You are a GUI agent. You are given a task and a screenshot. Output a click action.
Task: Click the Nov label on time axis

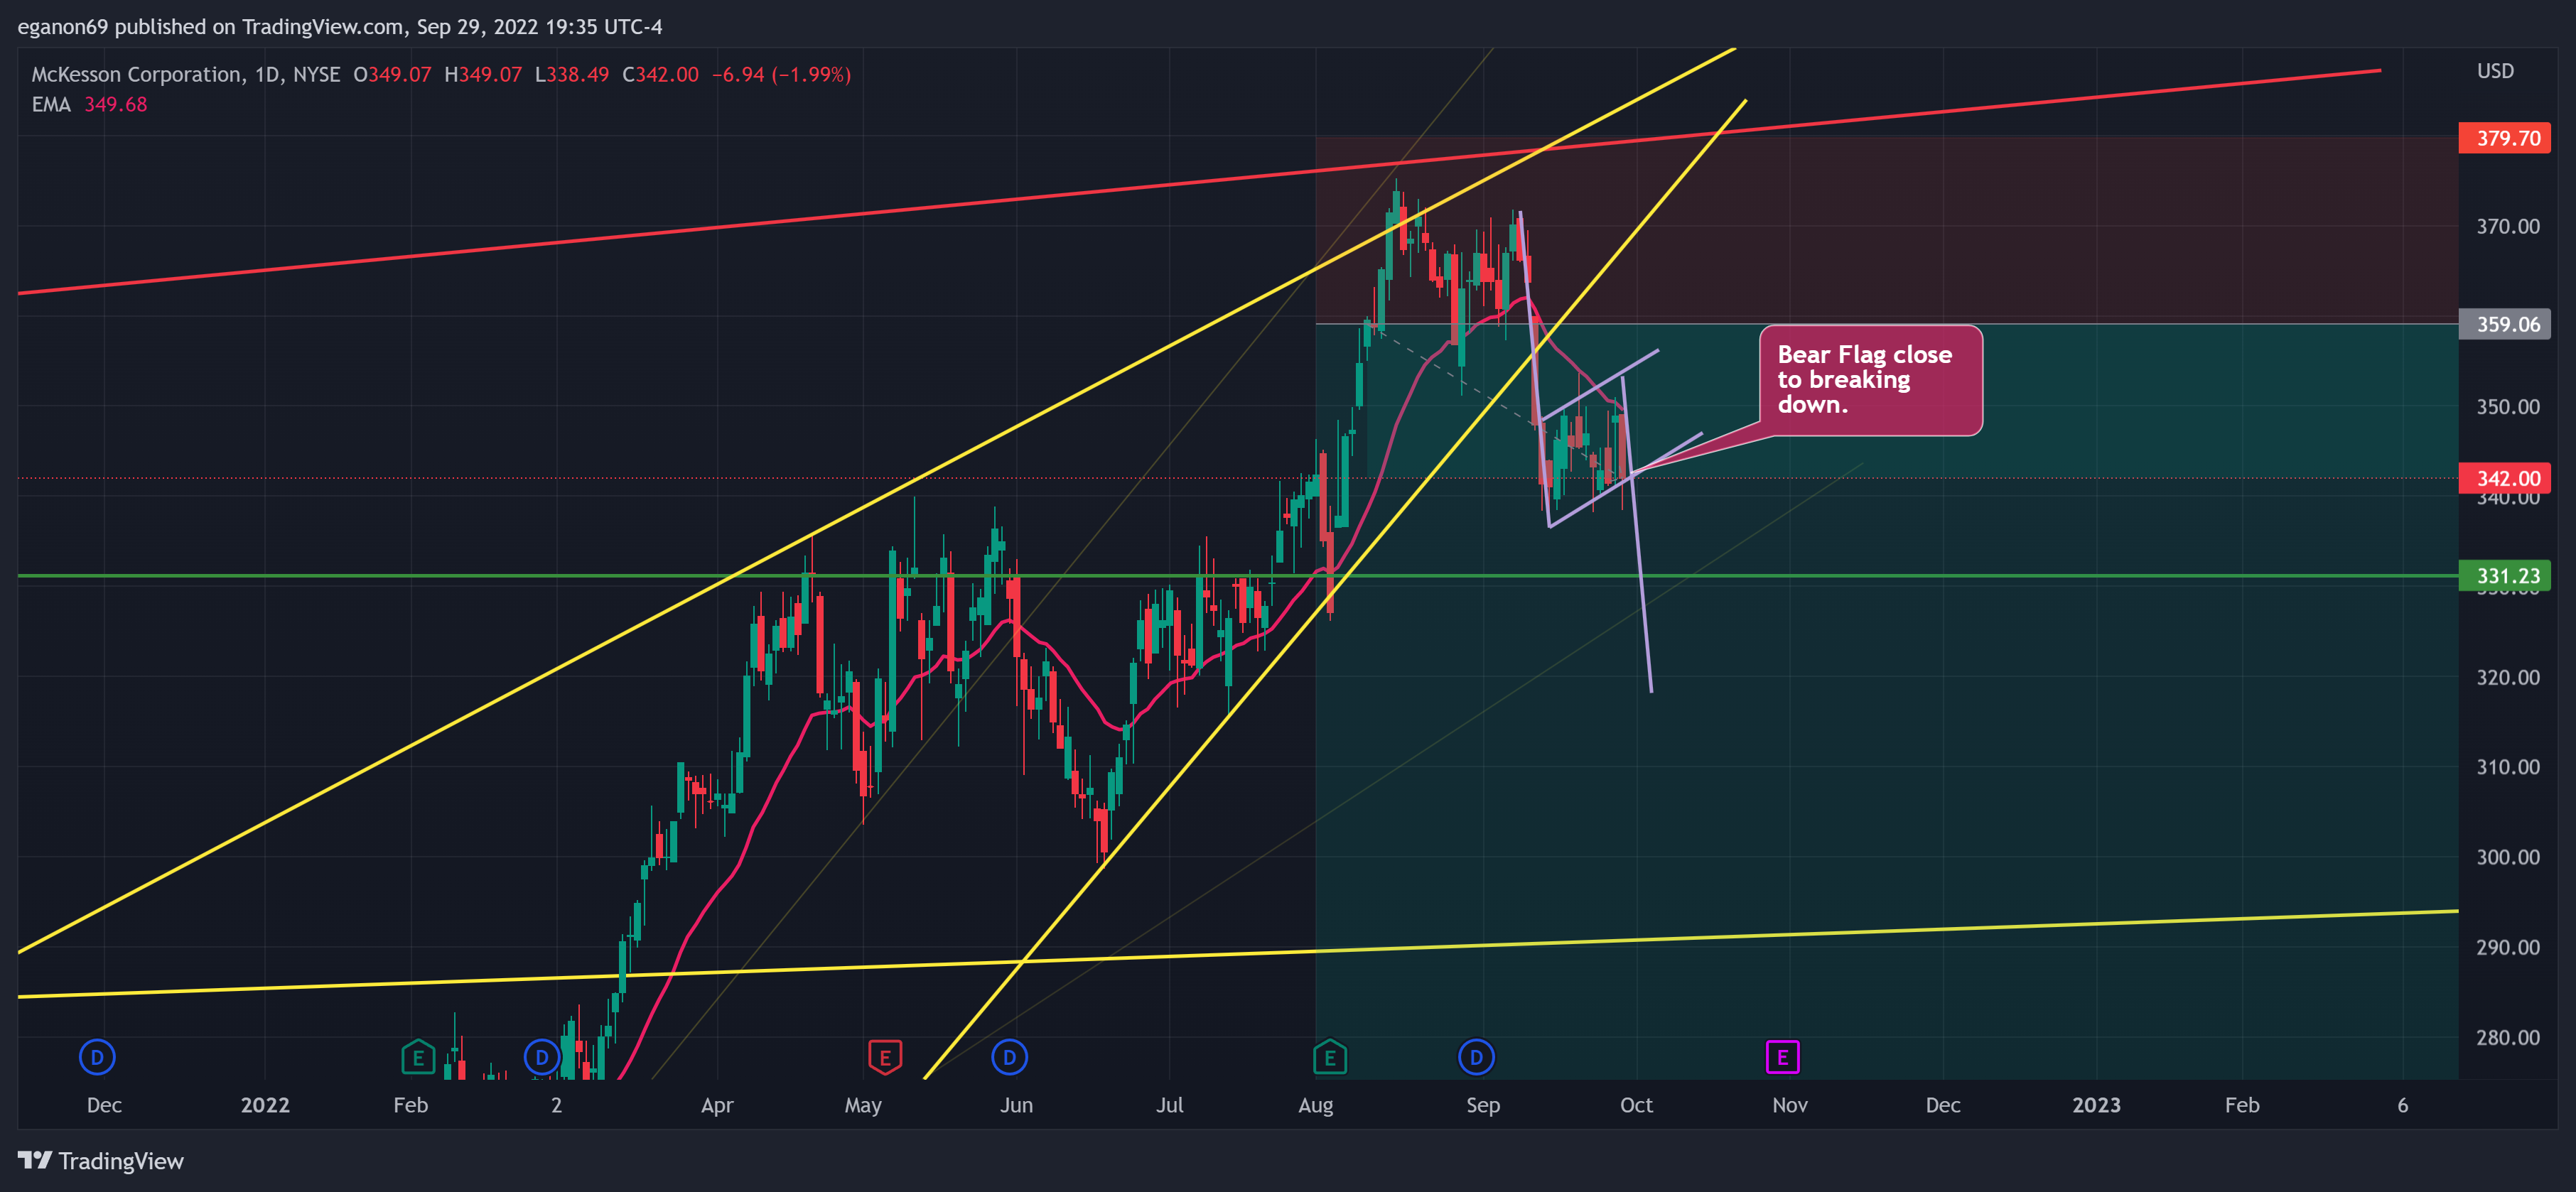pos(1789,1105)
